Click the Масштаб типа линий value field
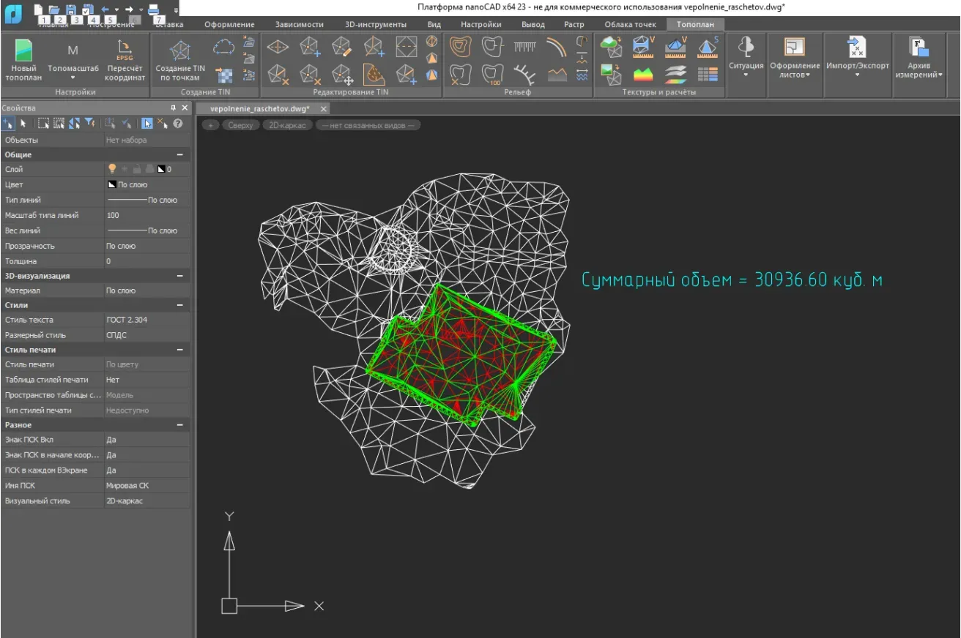 point(146,216)
